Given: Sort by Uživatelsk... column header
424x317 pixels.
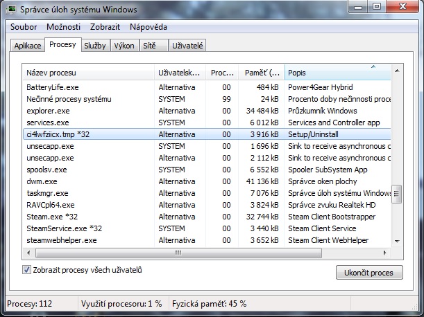Looking at the screenshot, I should coord(180,73).
